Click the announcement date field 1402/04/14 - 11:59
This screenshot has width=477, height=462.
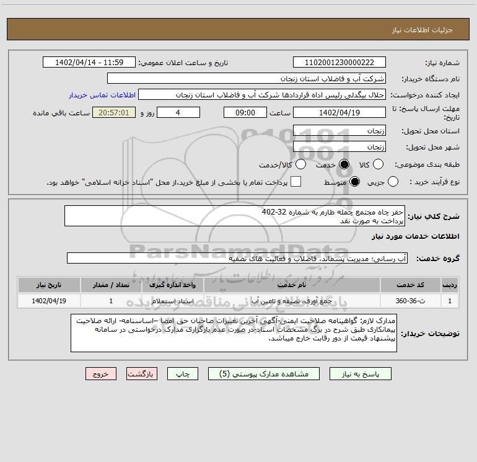point(89,63)
